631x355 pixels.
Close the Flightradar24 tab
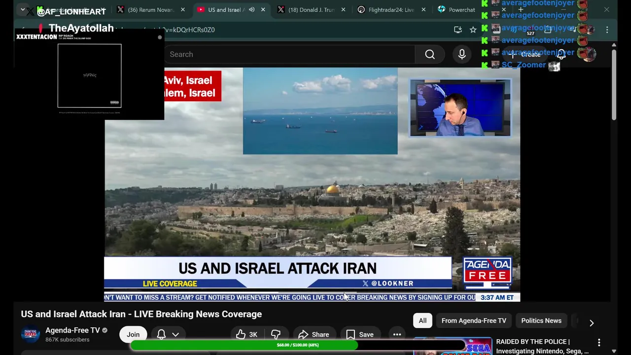423,10
